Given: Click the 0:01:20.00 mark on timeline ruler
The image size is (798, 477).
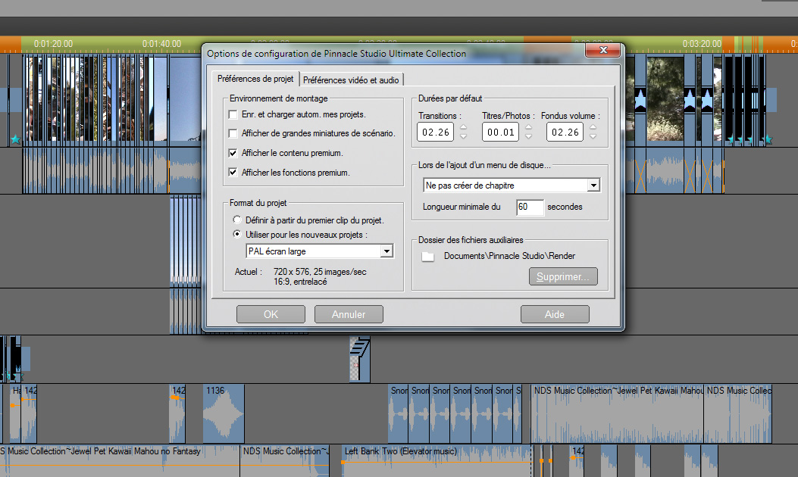Looking at the screenshot, I should click(x=54, y=44).
